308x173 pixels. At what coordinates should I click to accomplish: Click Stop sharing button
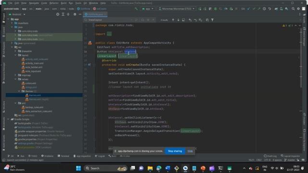point(175,151)
